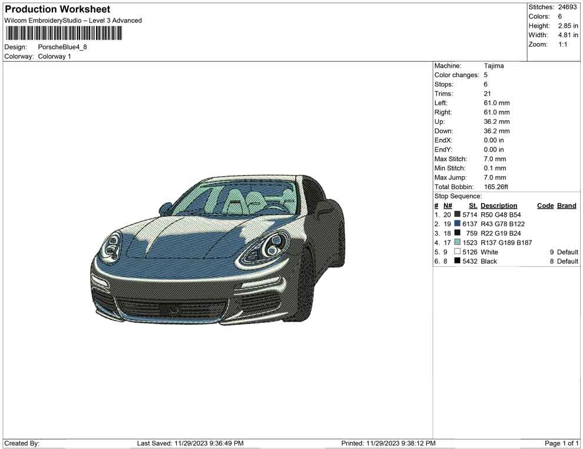Click the St. column header
Viewport: 583px width, 449px height.
click(x=472, y=205)
